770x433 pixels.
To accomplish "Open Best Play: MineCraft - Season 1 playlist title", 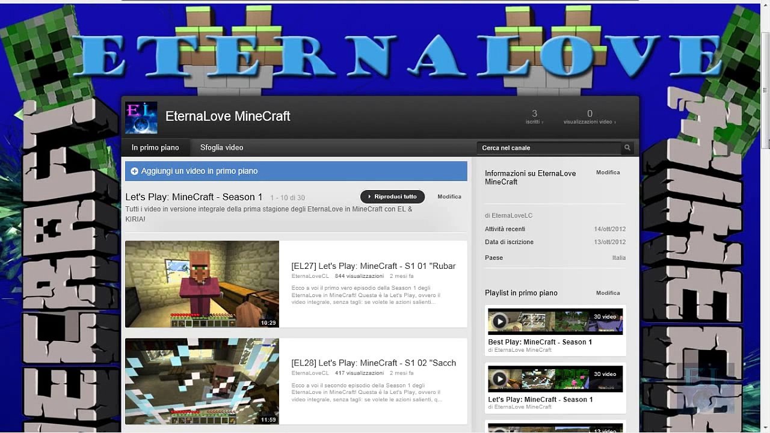I will tap(540, 342).
